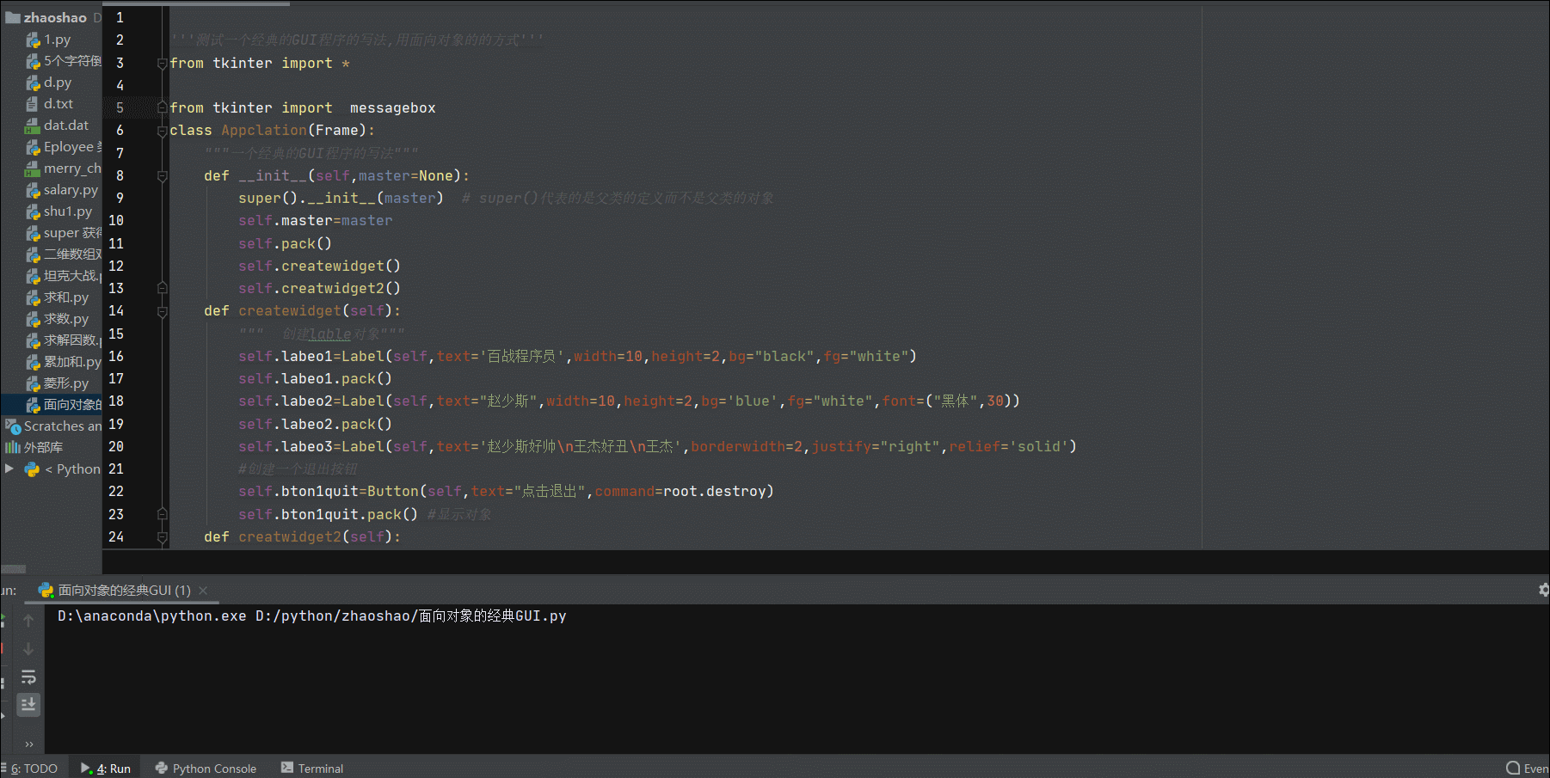
Task: Open 菱形.py in the project tree
Action: tap(65, 383)
